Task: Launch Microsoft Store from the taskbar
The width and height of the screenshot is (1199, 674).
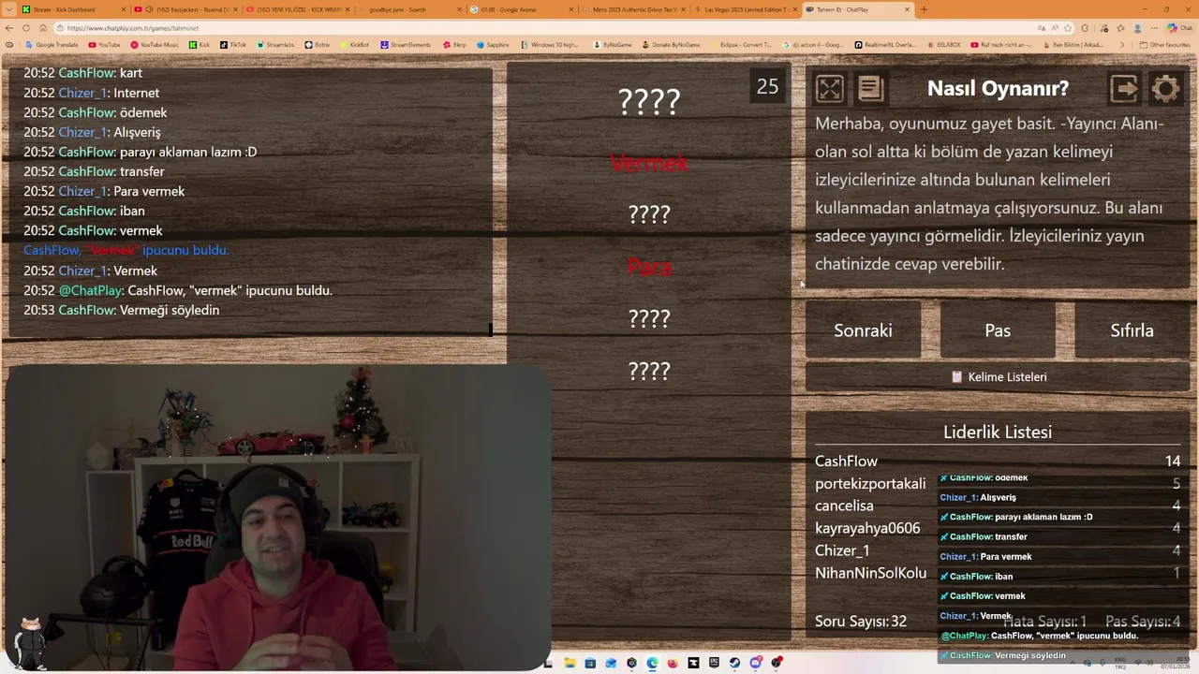Action: (x=590, y=663)
